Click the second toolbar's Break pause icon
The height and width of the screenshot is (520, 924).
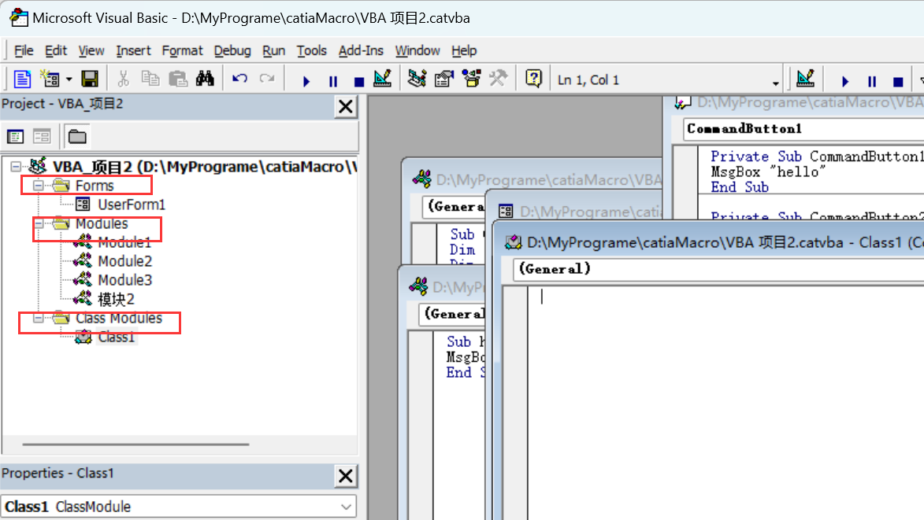(x=872, y=81)
